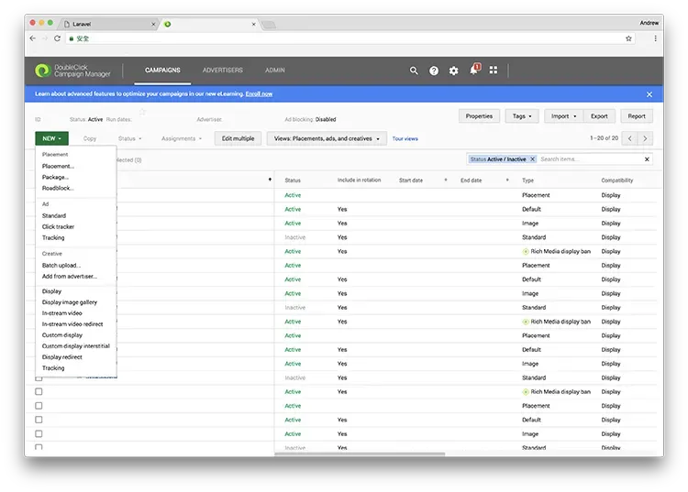This screenshot has width=688, height=492.
Task: Dismiss the blue eLearning banner
Action: [649, 94]
